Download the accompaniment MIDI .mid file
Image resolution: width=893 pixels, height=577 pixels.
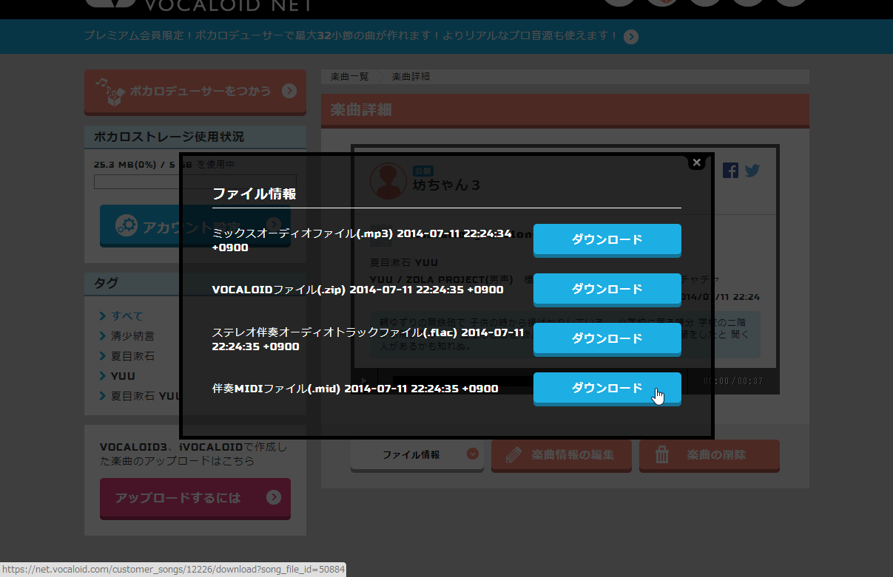pyautogui.click(x=607, y=389)
